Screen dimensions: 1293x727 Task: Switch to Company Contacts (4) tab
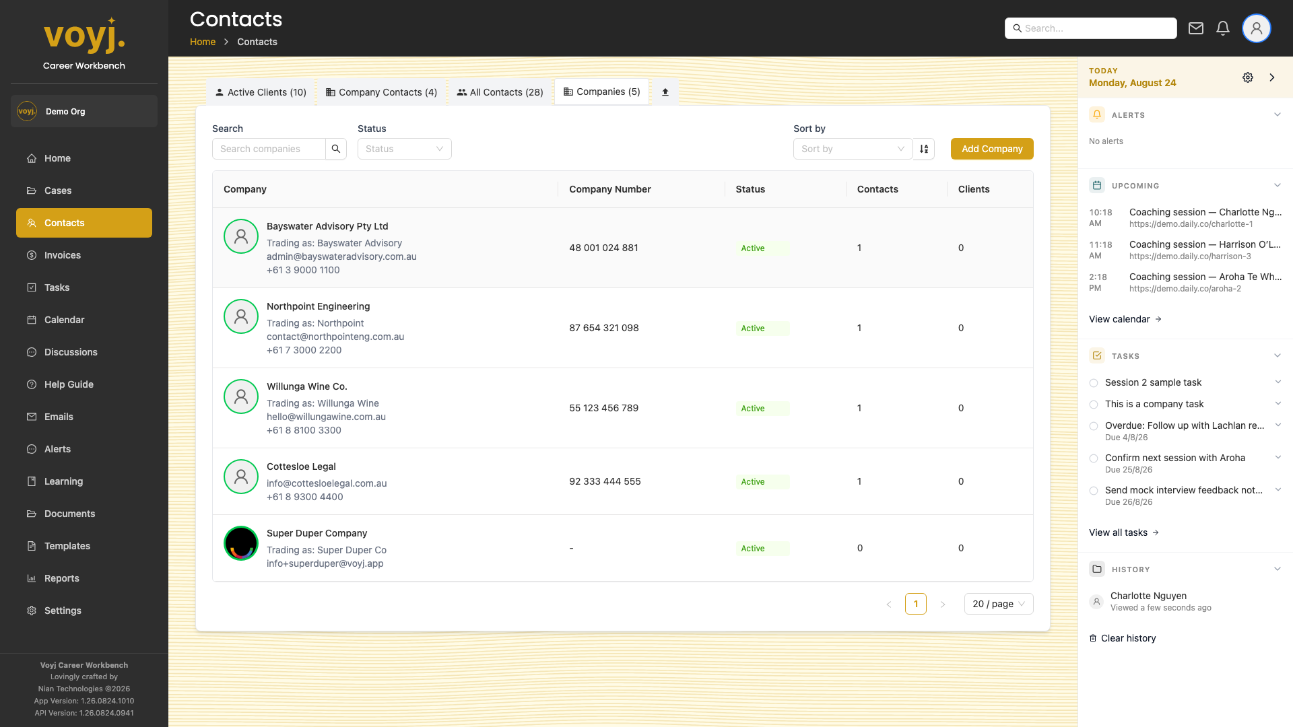[x=382, y=92]
